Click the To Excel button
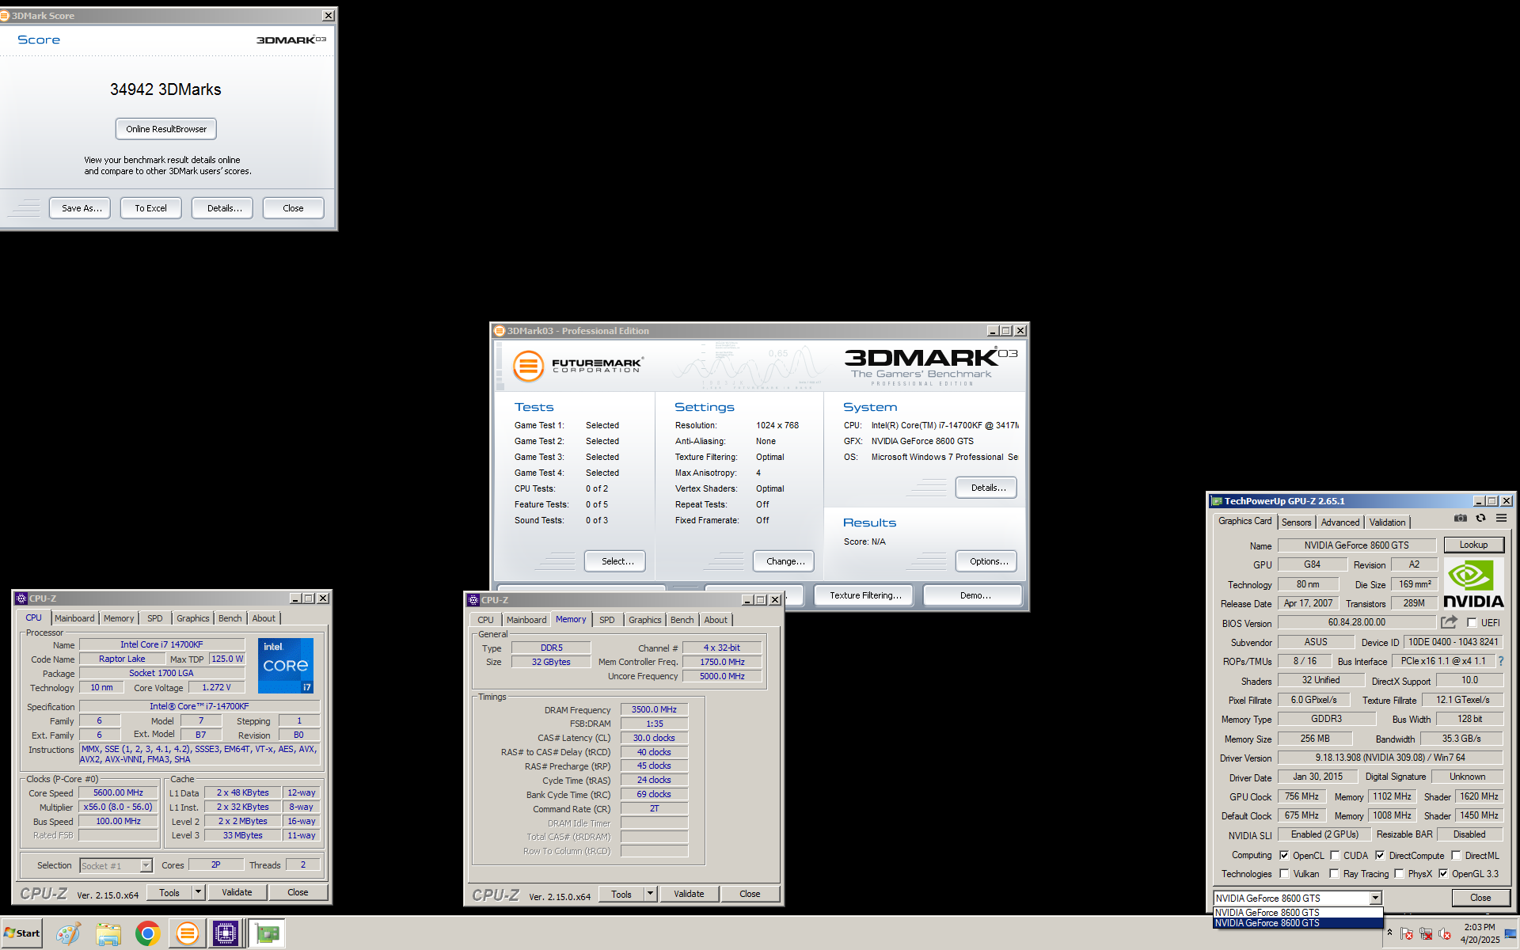The height and width of the screenshot is (950, 1520). [x=151, y=208]
